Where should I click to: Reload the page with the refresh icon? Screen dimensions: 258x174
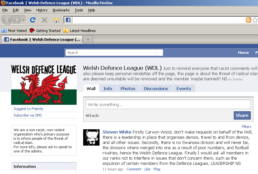(33, 20)
